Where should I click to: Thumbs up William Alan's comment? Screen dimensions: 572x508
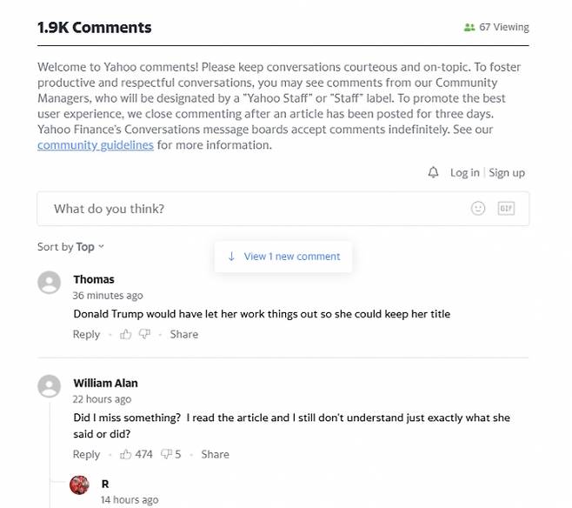click(126, 454)
